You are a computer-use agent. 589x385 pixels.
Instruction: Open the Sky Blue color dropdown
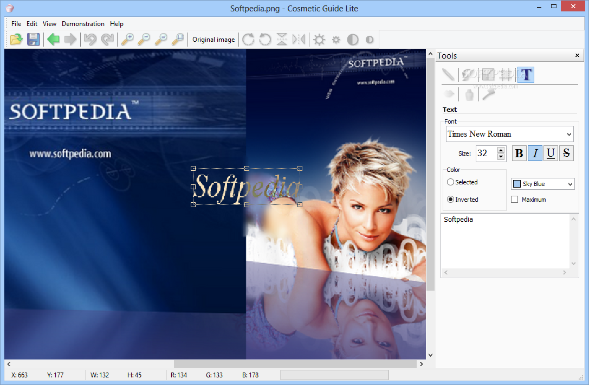(570, 184)
